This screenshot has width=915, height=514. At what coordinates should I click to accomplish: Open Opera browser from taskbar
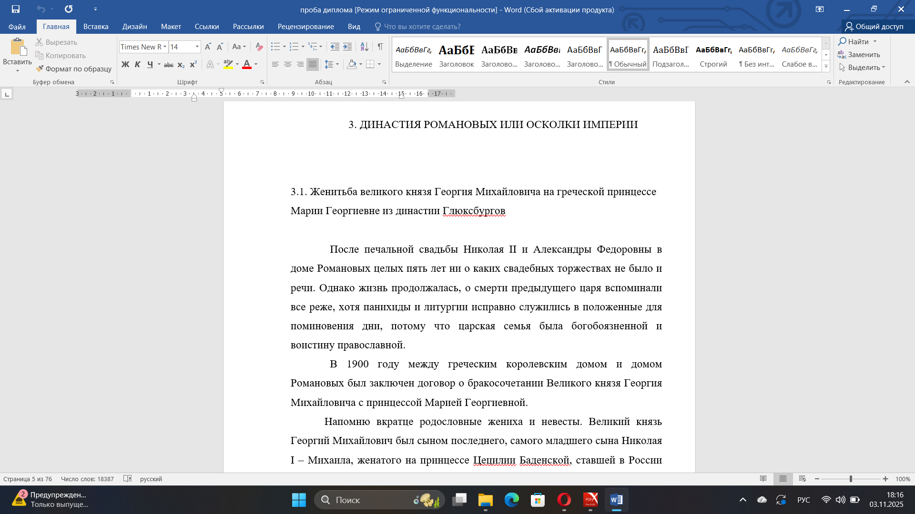pyautogui.click(x=564, y=500)
